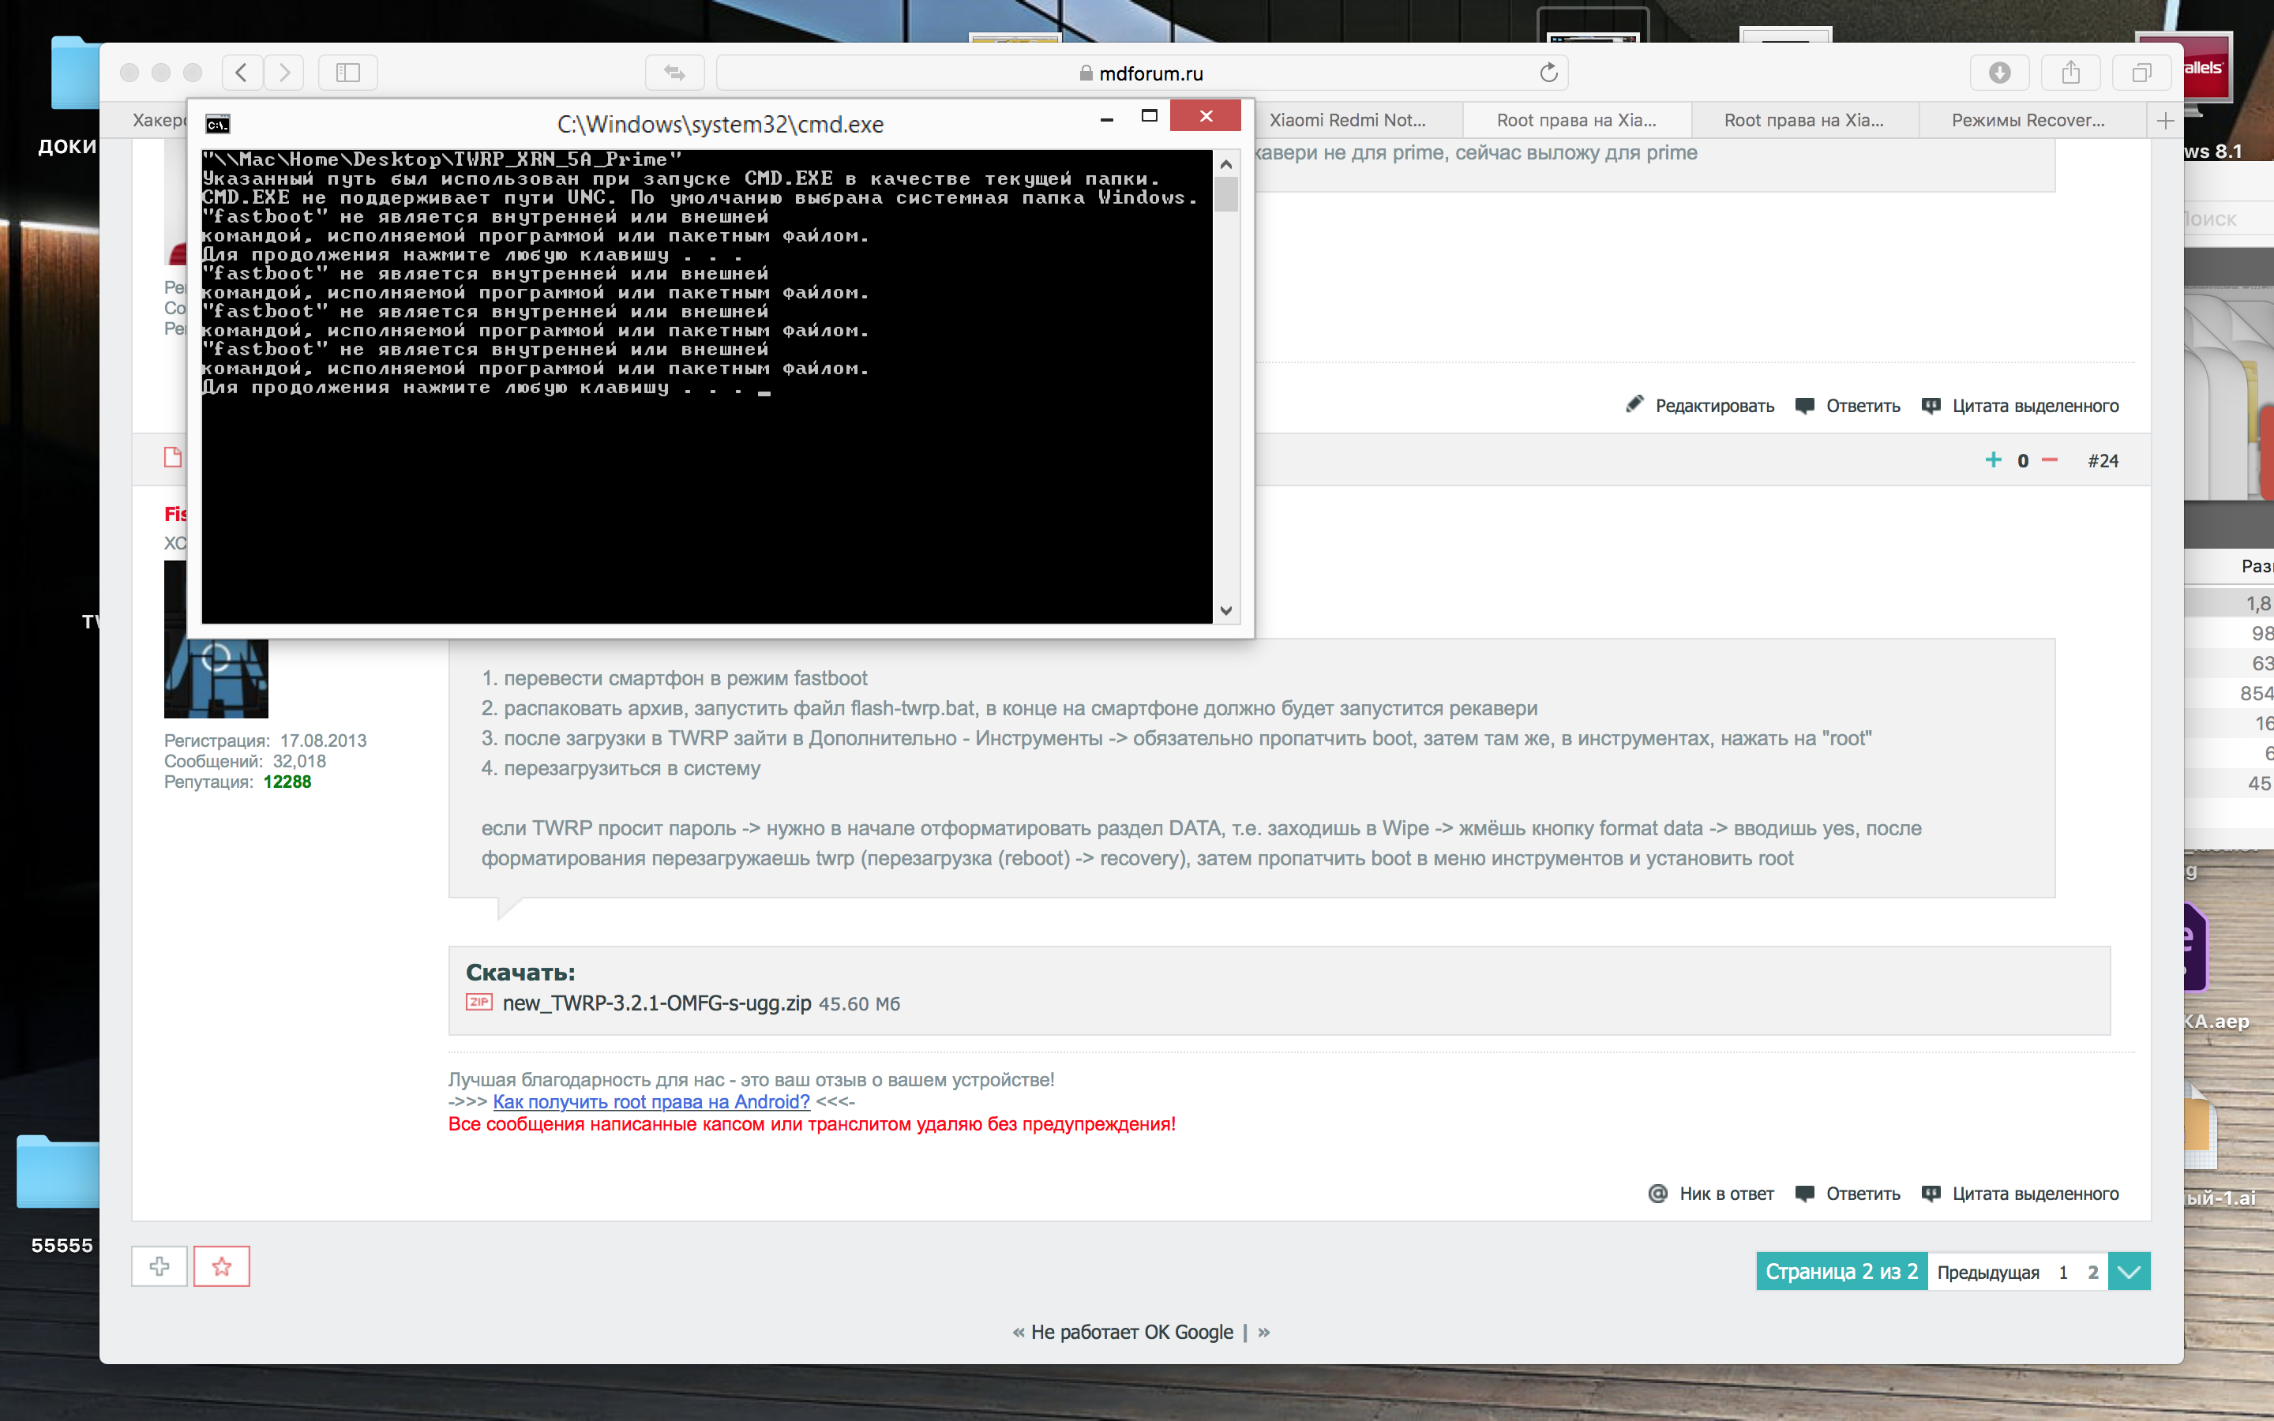Click the Safari share icon
This screenshot has height=1421, width=2274.
point(2070,73)
